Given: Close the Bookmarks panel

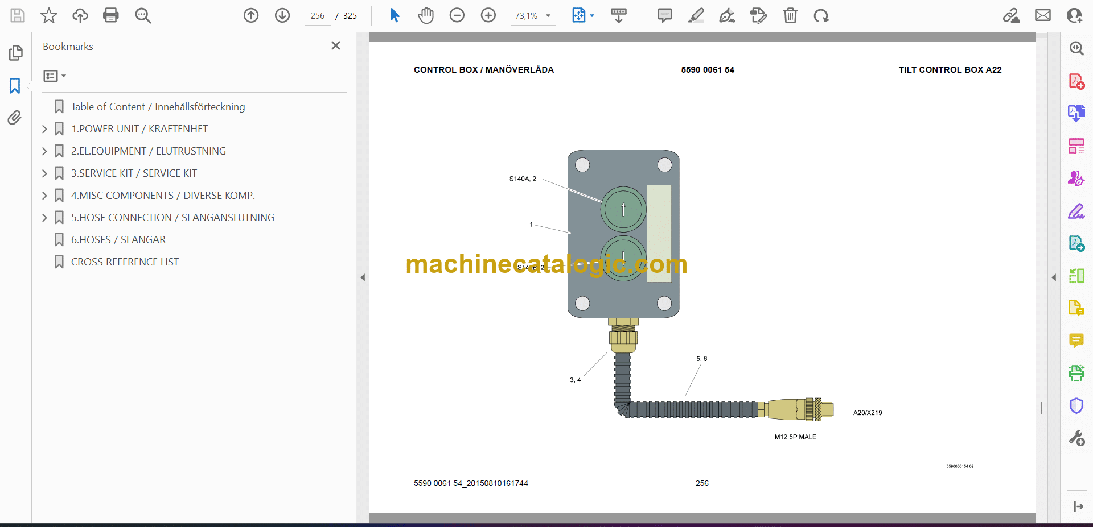Looking at the screenshot, I should tap(336, 45).
